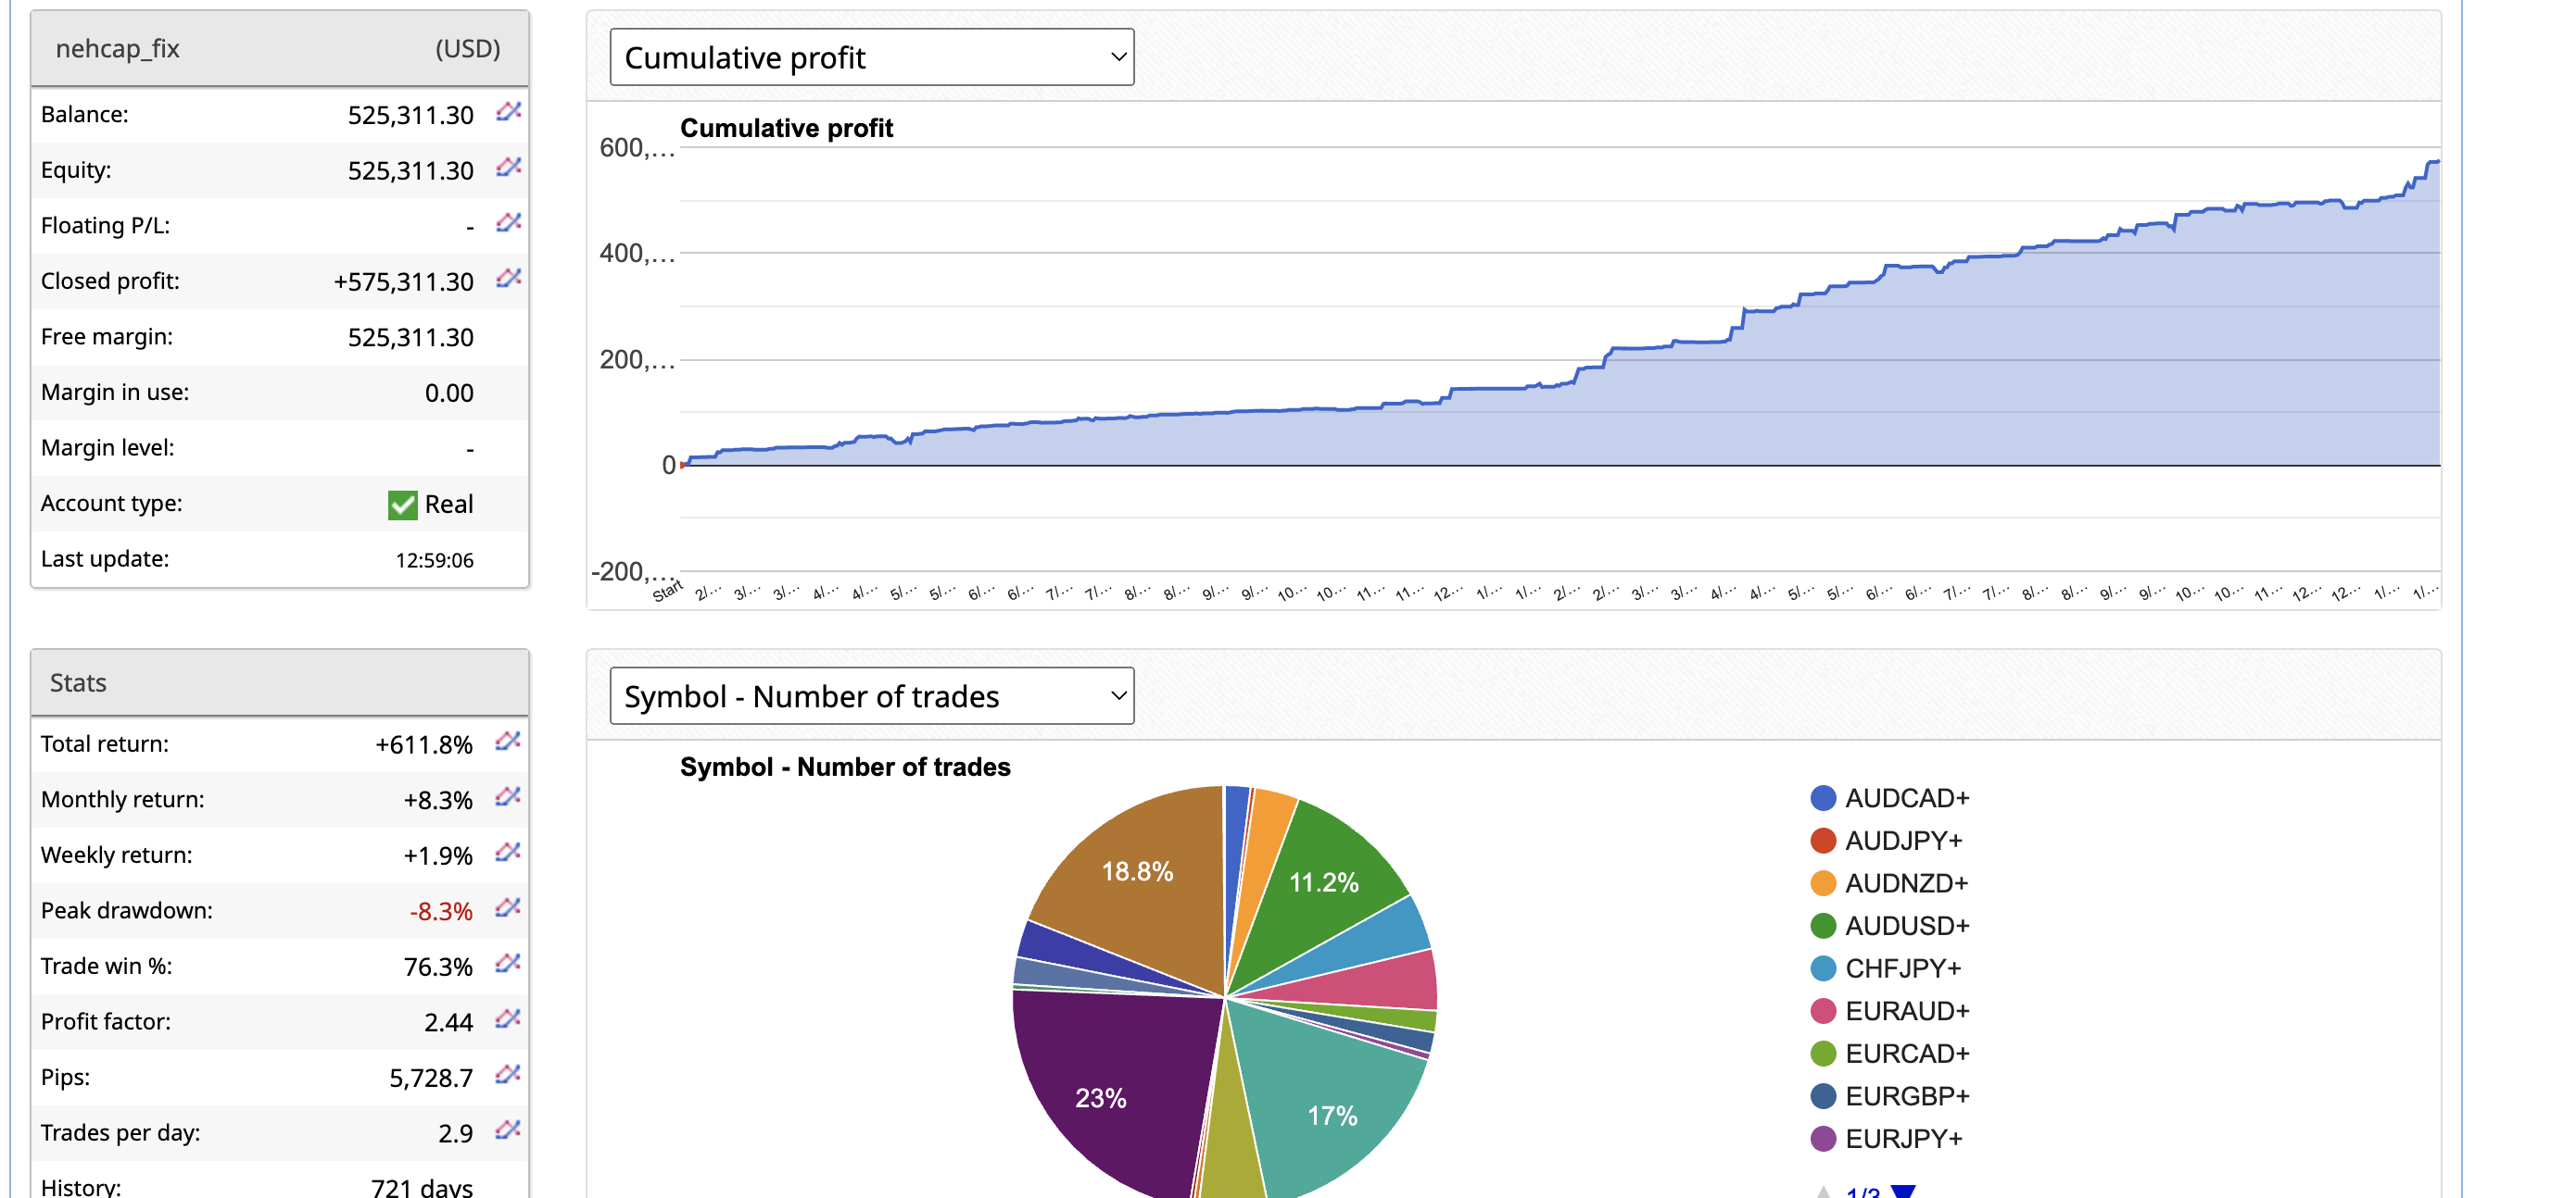Screen dimensions: 2576x1198
Task: Click chart icon beside Profit factor
Action: coord(508,1019)
